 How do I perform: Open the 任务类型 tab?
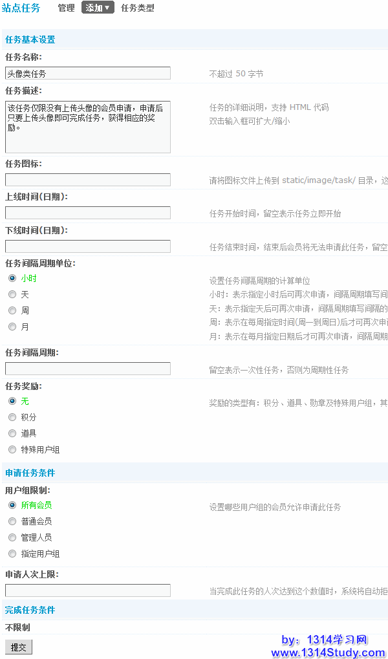click(x=138, y=8)
